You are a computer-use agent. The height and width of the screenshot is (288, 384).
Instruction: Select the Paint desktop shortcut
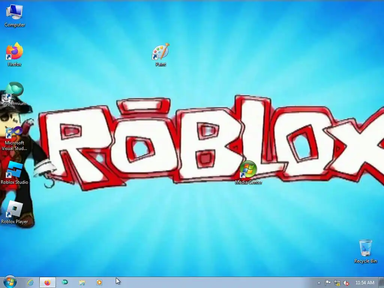pos(160,54)
